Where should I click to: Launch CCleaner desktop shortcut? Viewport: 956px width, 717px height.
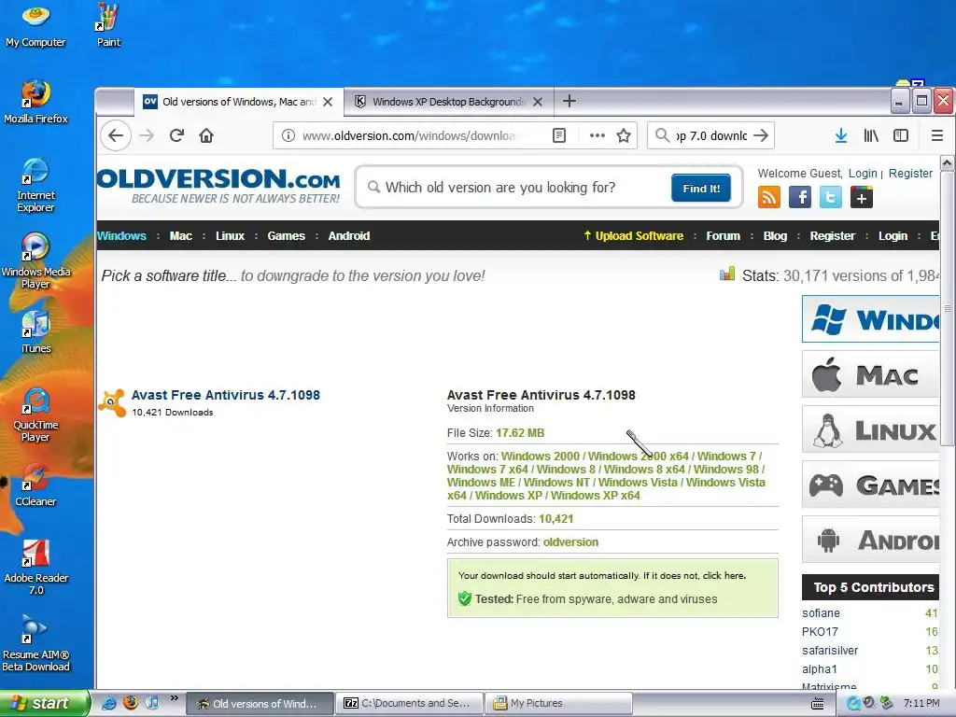(35, 485)
